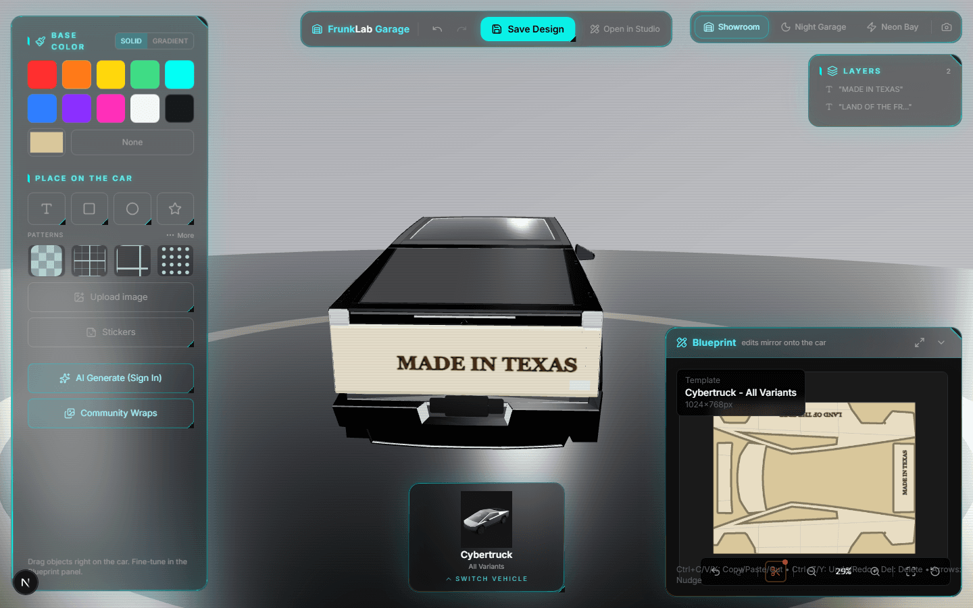Open the Stickers library
Screen dimensions: 973x608
(111, 332)
